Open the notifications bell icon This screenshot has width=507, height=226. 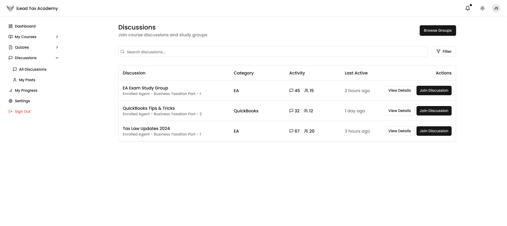(x=467, y=8)
